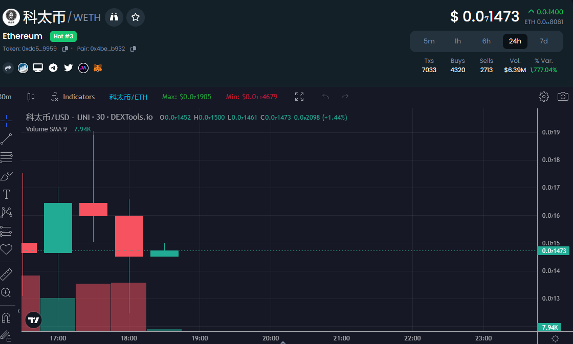The image size is (573, 344).
Task: Select the text annotation tool
Action: tap(6, 194)
